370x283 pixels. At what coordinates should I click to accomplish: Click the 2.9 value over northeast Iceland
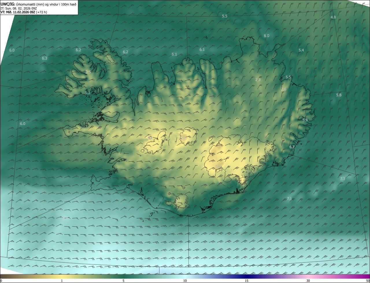click(258, 80)
